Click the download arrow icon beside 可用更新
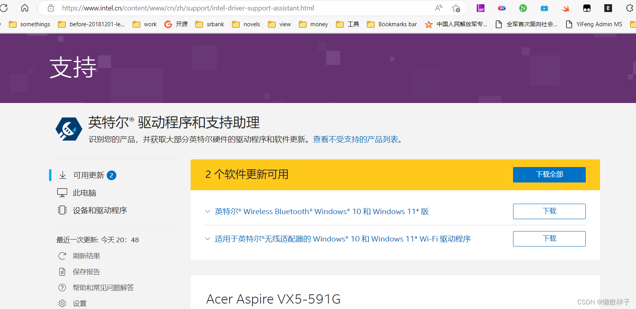 [x=63, y=175]
